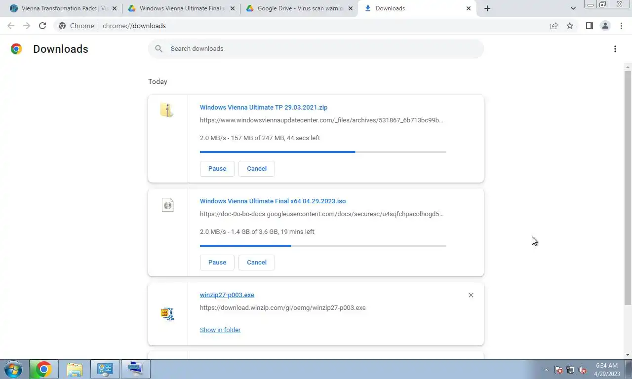Pause the Windows Vienna ISO download
632x379 pixels.
(217, 262)
